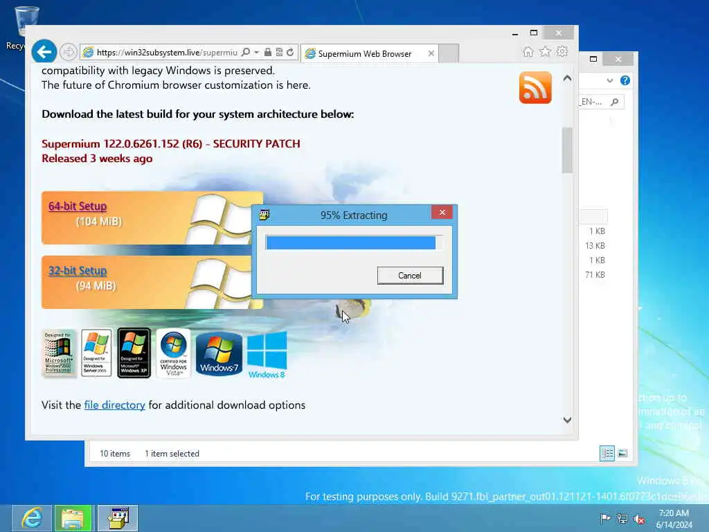Maximize the Internet Explorer window
The height and width of the screenshot is (532, 709).
534,33
